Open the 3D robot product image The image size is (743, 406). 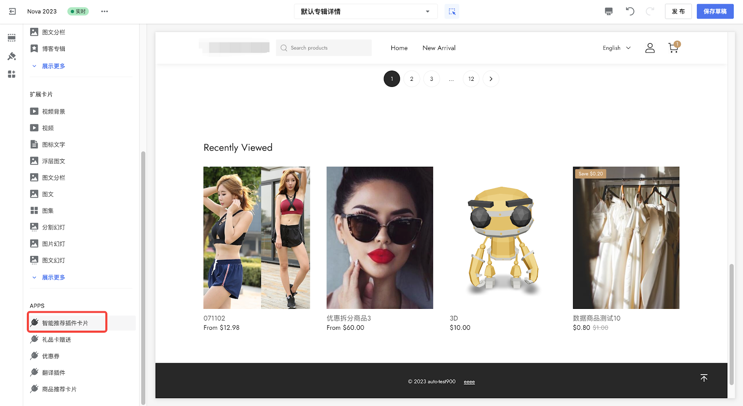(x=503, y=238)
